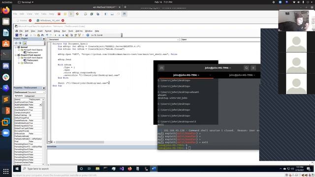This screenshot has width=315, height=177.
Task: Open the Document object dropdown above code
Action: coord(178,39)
